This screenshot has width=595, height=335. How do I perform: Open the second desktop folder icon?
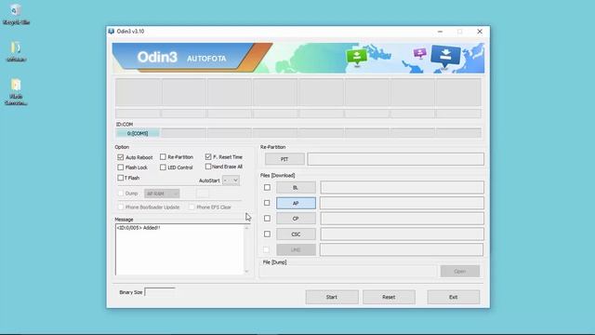pos(16,52)
